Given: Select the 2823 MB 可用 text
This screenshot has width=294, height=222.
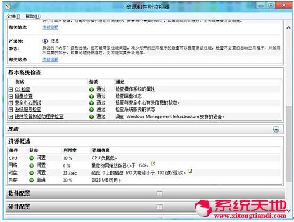Looking at the screenshot, I should pyautogui.click(x=106, y=180).
